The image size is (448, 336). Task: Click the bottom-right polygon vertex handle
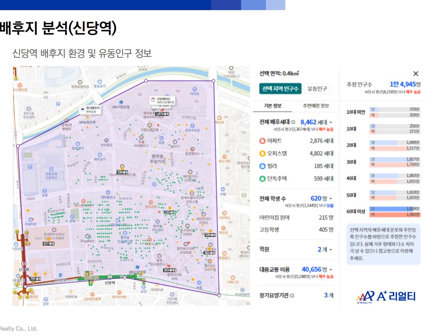pyautogui.click(x=219, y=295)
